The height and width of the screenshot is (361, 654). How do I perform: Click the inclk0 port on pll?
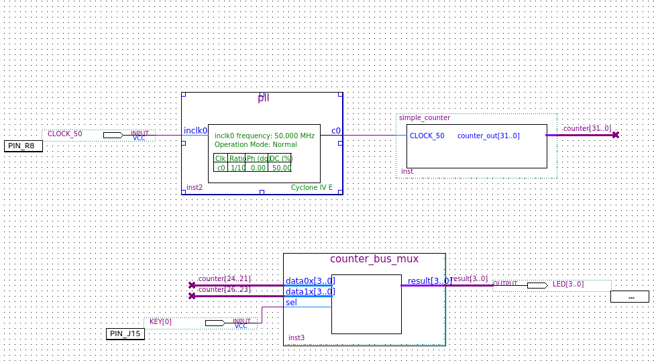coord(195,131)
